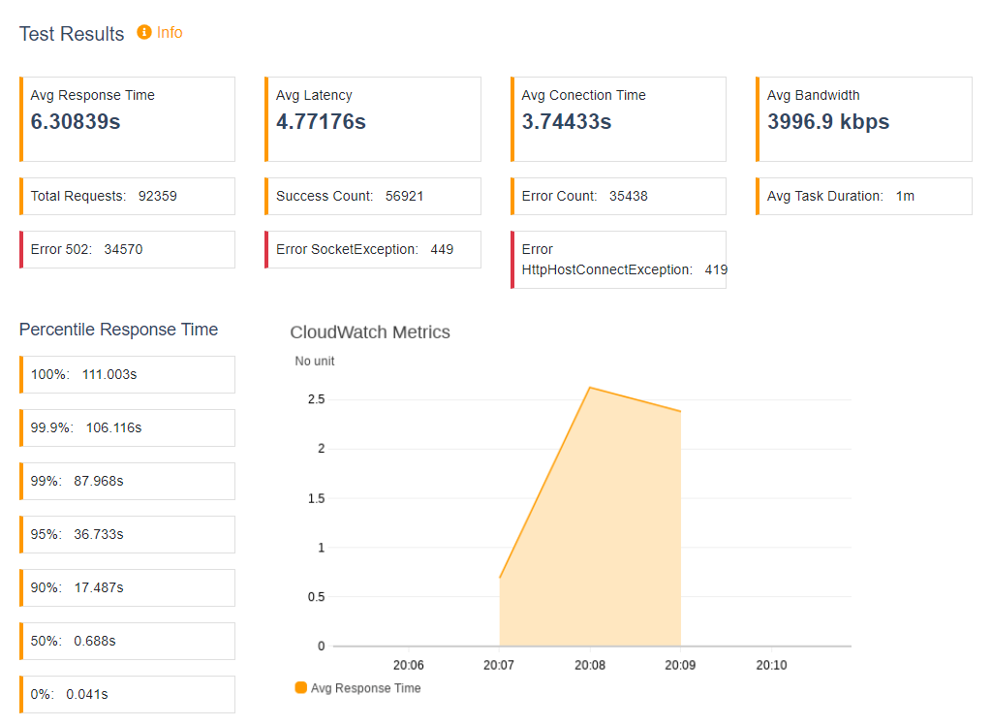Click the Error SocketException 449 card
This screenshot has height=726, width=992.
pos(373,249)
